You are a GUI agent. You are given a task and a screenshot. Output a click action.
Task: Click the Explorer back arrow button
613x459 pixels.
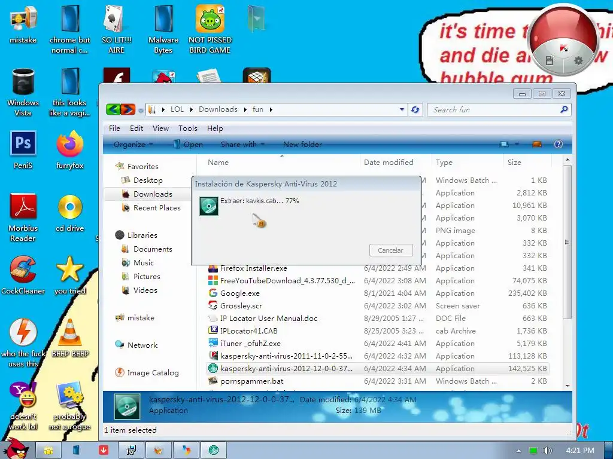pyautogui.click(x=113, y=110)
